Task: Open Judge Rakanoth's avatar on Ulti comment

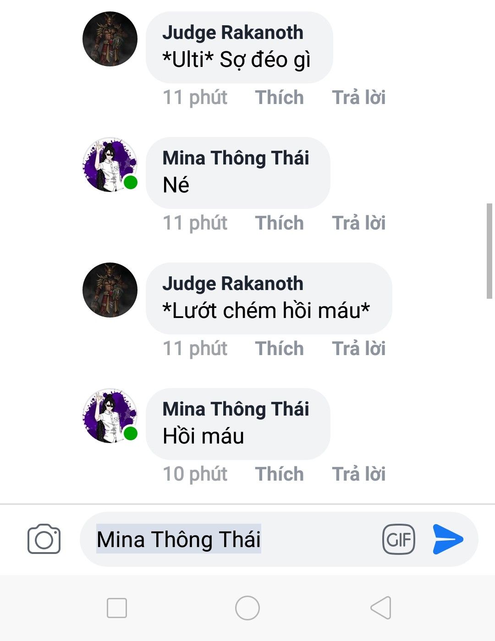Action: pos(110,39)
